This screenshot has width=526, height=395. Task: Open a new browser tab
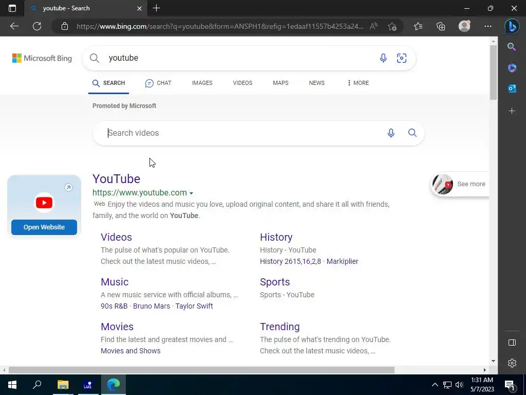point(156,8)
